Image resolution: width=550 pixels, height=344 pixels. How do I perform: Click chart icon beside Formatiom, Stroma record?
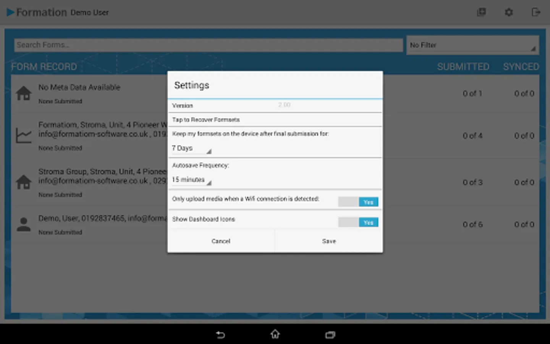[x=24, y=135]
